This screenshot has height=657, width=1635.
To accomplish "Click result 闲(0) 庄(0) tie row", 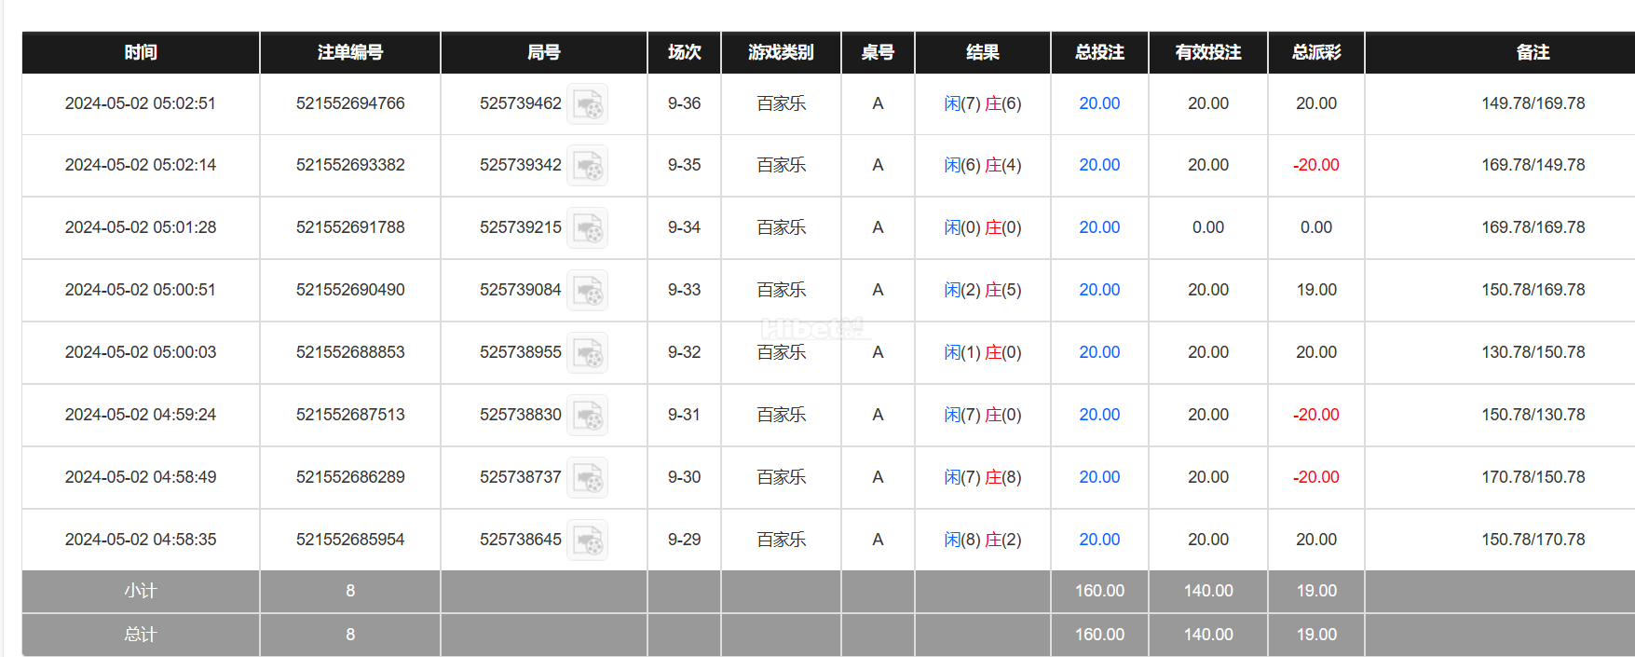I will tap(983, 227).
